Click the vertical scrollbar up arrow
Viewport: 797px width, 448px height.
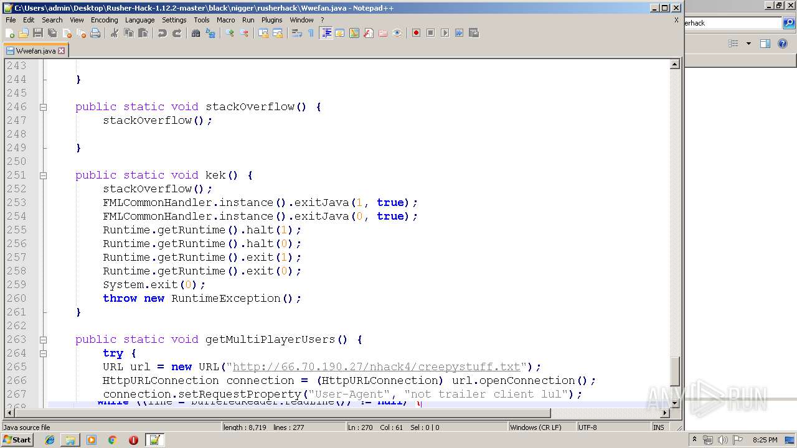[675, 64]
